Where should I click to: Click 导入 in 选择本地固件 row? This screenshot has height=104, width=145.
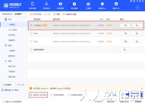tap(125, 50)
